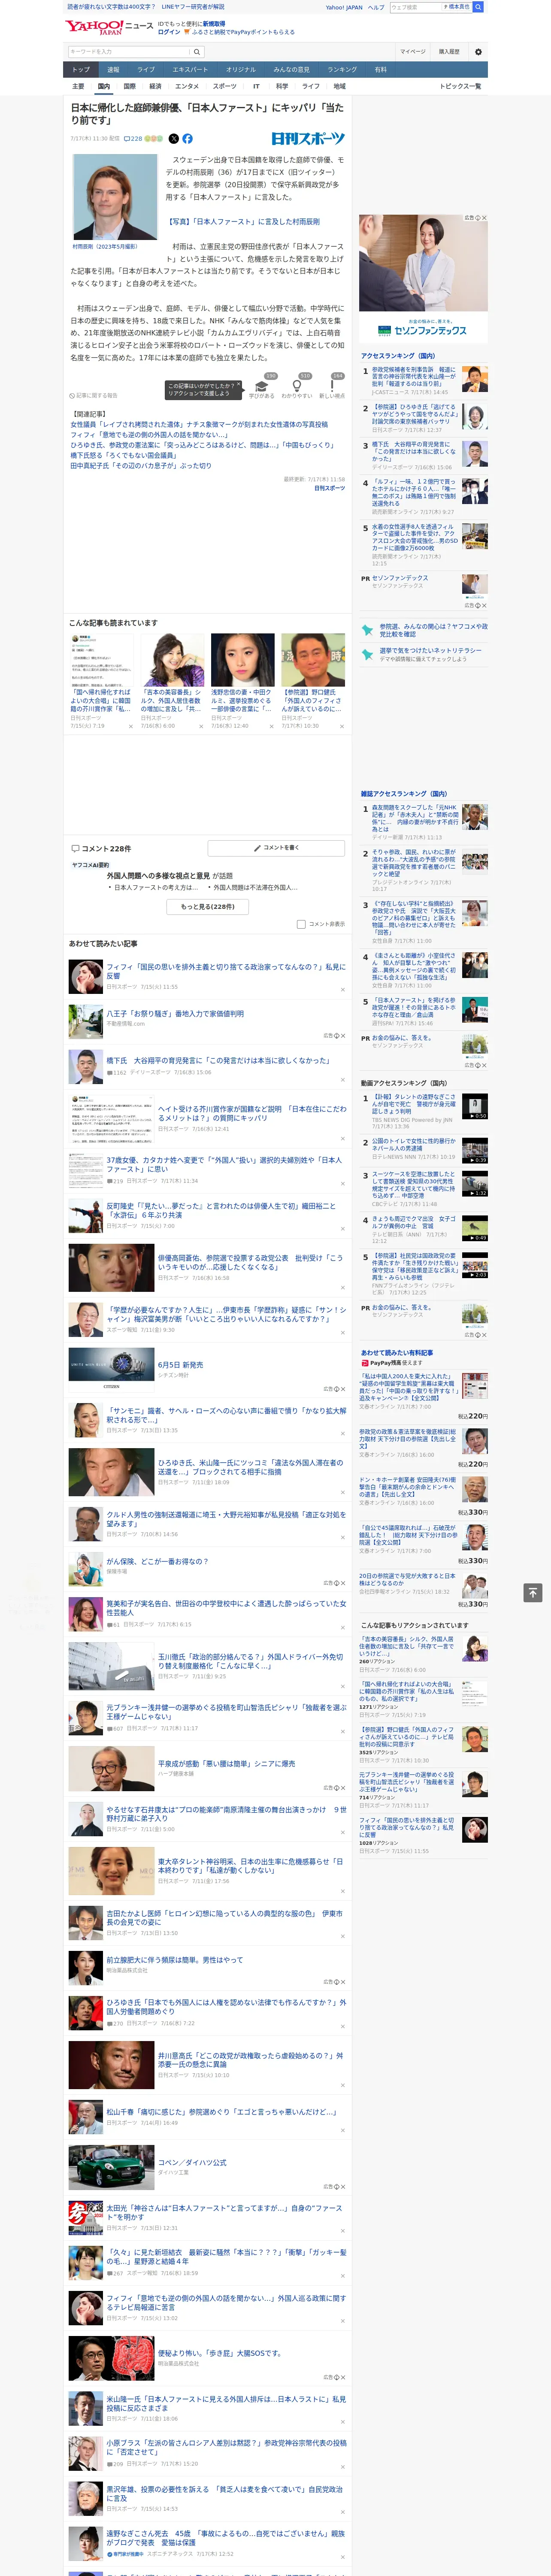Open the マイページ link
The width and height of the screenshot is (551, 2576).
coord(412,52)
